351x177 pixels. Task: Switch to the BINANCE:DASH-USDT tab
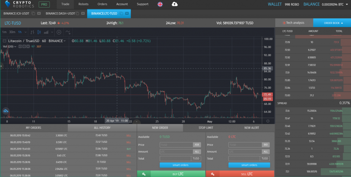[x=60, y=13]
